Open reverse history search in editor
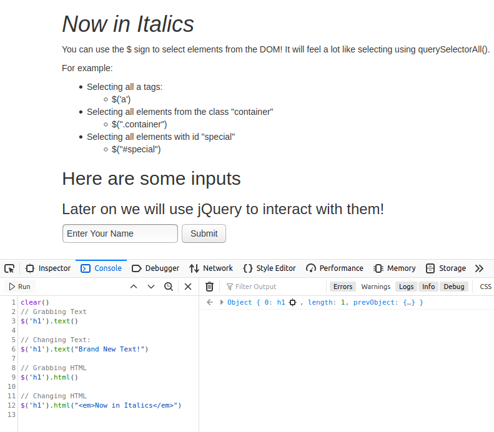 coord(169,287)
